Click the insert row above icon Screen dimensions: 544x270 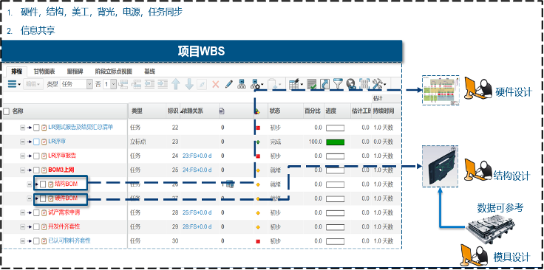click(123, 84)
